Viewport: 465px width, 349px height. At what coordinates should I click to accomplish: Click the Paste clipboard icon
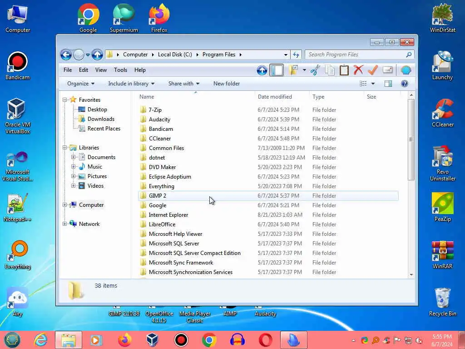[344, 70]
